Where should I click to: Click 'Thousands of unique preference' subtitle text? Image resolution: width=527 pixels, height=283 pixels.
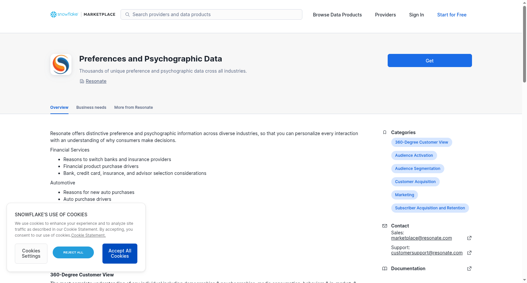pos(163,71)
